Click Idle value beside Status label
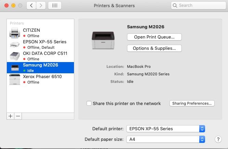This screenshot has width=228, height=149. [x=130, y=81]
